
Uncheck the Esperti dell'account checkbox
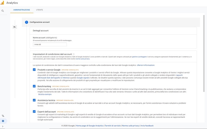pos(34,112)
